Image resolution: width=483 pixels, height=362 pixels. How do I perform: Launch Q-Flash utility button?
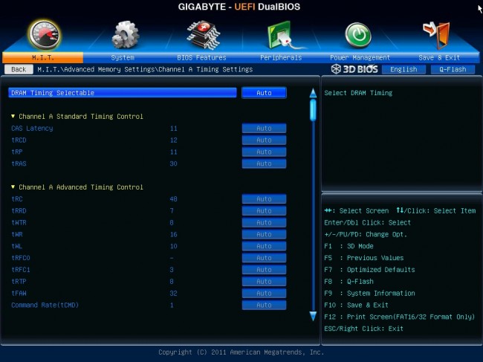[x=453, y=69]
